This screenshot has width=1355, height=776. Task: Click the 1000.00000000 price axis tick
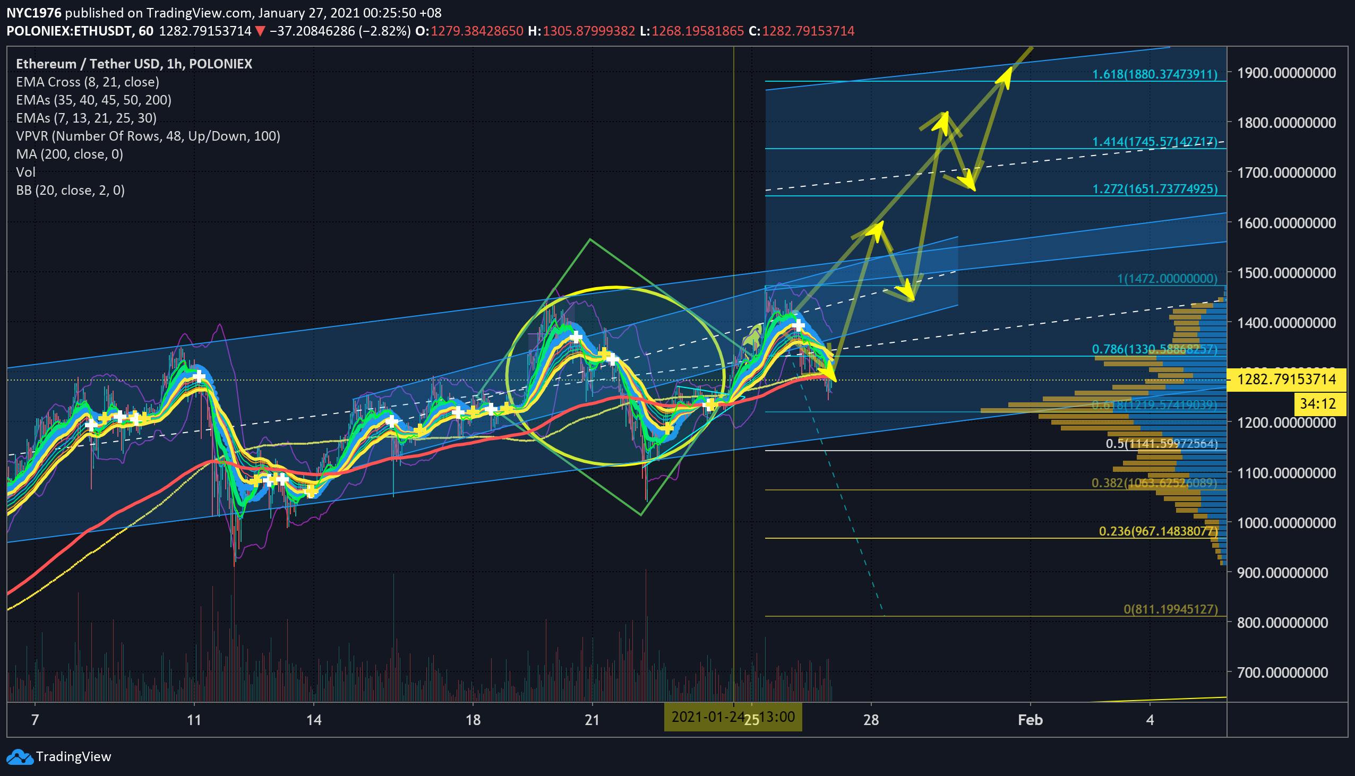pos(1286,523)
